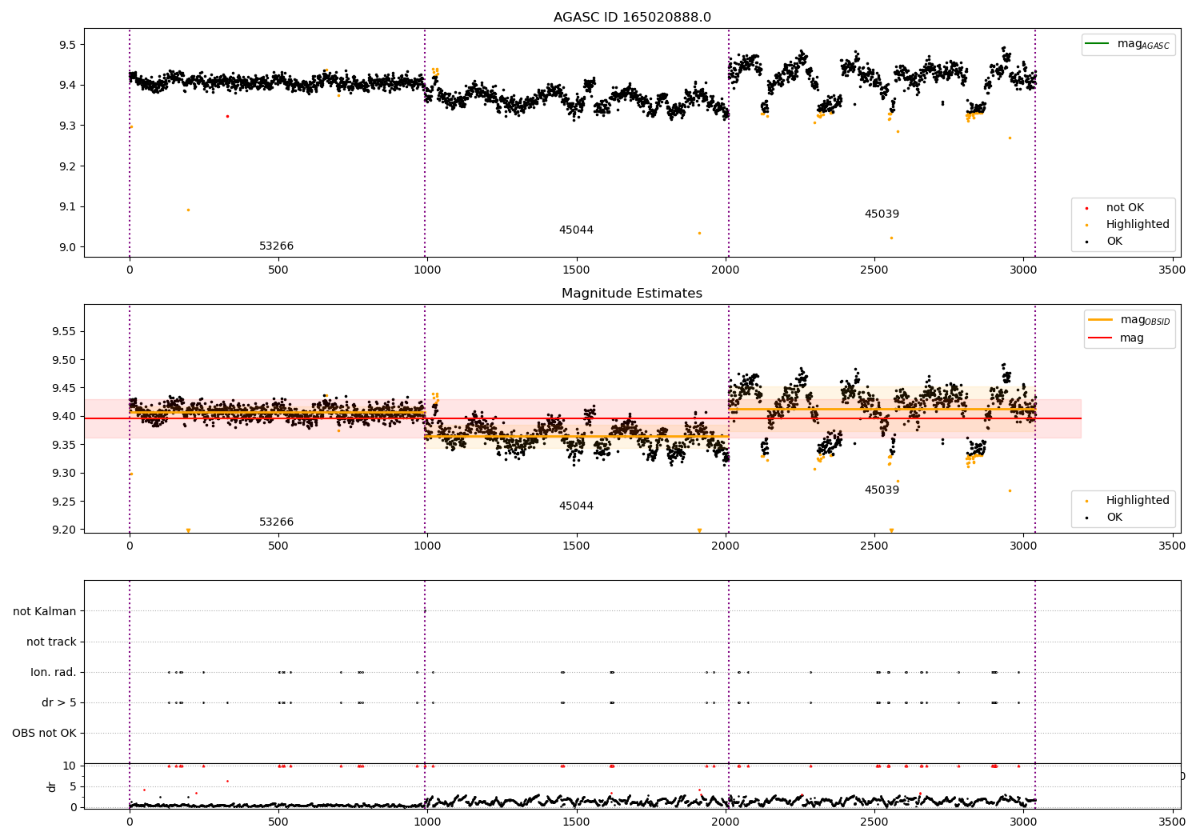1200x840 pixels.
Task: Click the 'not Kalman' flag row label
Action: [45, 612]
